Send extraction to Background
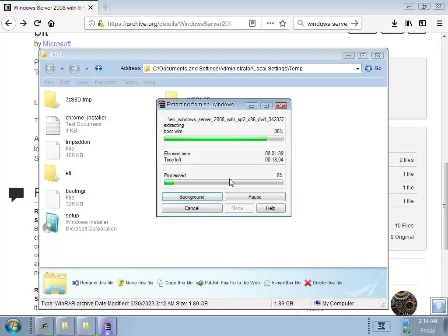Screen dimensions: 448x336 (x=192, y=197)
